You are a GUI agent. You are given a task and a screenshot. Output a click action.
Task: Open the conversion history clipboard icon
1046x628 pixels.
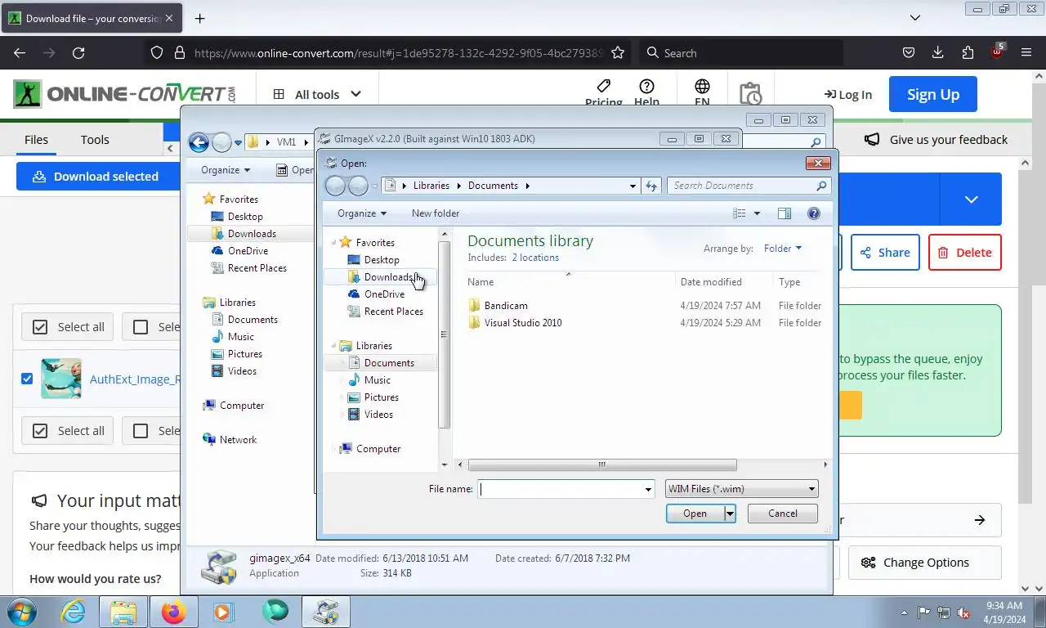click(750, 94)
